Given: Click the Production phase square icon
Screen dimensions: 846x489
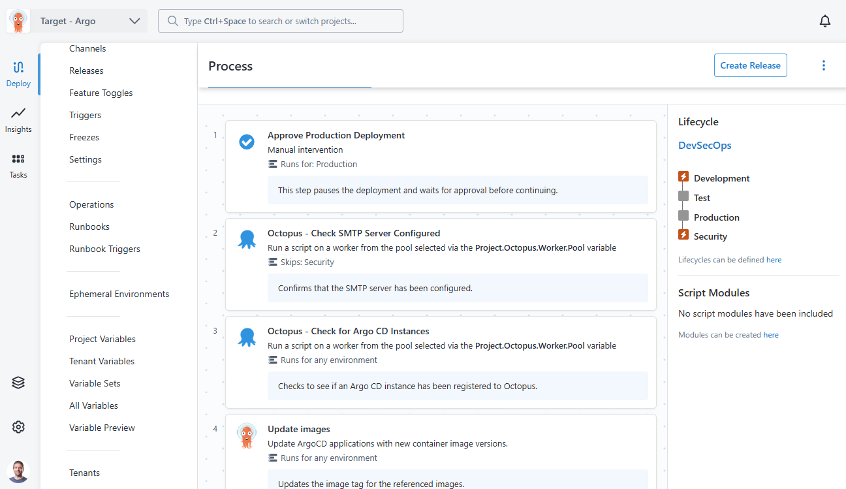Looking at the screenshot, I should pyautogui.click(x=683, y=215).
